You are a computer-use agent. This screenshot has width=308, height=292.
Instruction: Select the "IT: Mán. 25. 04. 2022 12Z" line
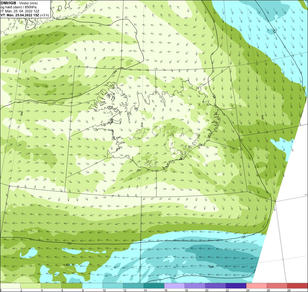click(20, 11)
